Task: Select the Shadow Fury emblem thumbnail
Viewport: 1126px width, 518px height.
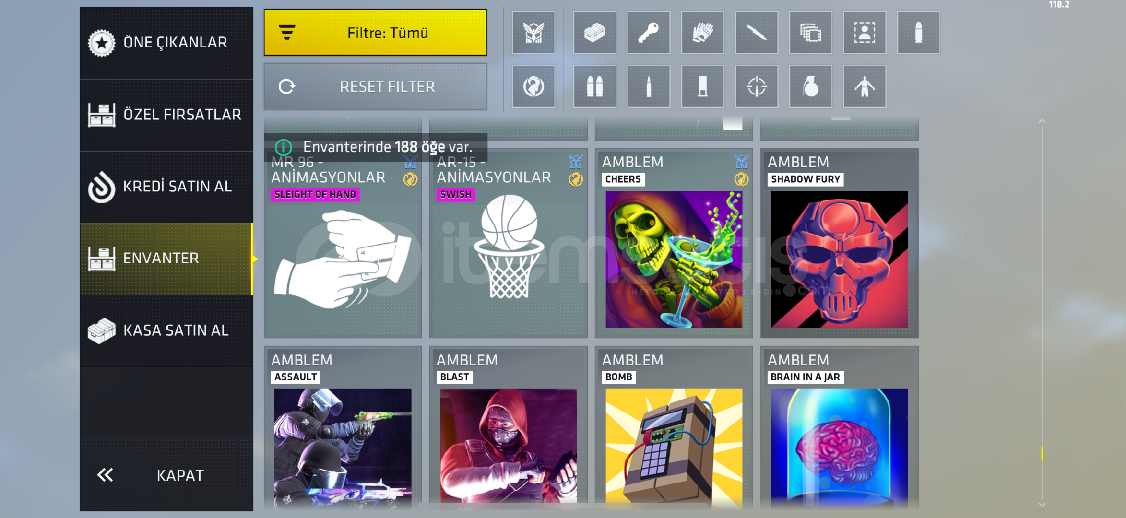Action: tap(839, 259)
